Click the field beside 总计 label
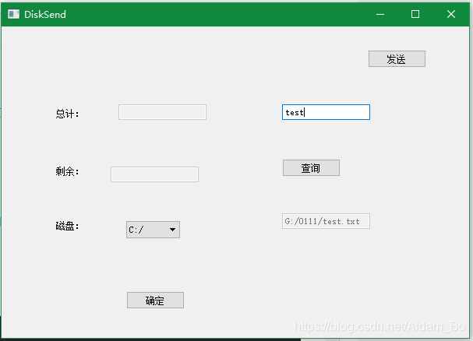The image size is (473, 341). pos(162,112)
